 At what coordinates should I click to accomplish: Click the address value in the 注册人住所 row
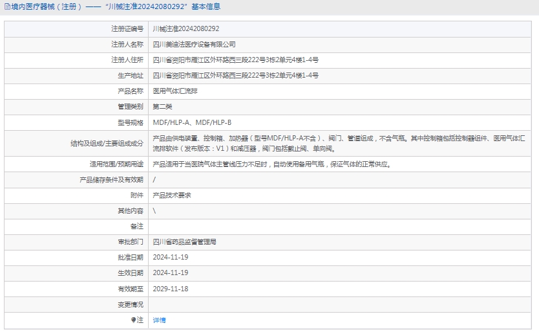[235, 60]
